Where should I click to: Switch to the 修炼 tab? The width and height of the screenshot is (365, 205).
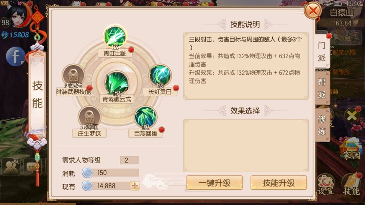tap(322, 125)
